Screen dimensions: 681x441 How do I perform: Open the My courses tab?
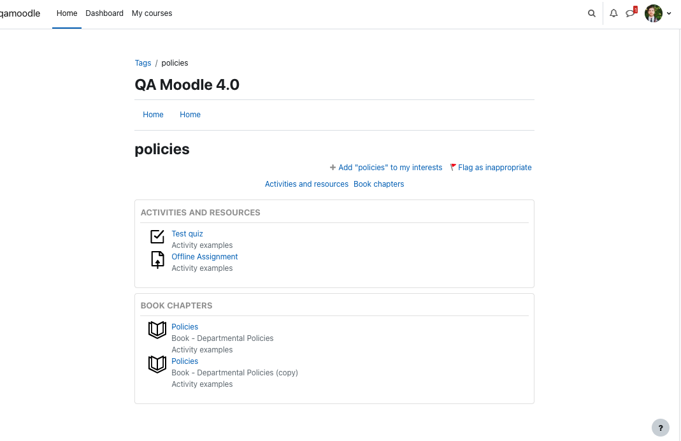(x=152, y=13)
